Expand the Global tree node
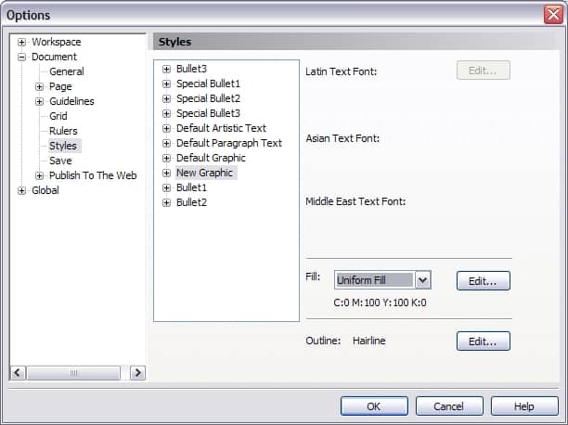Viewport: 568px width, 425px height. [22, 190]
